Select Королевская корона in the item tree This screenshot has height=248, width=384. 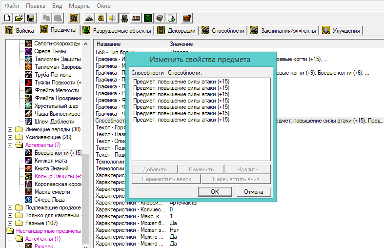[58, 184]
